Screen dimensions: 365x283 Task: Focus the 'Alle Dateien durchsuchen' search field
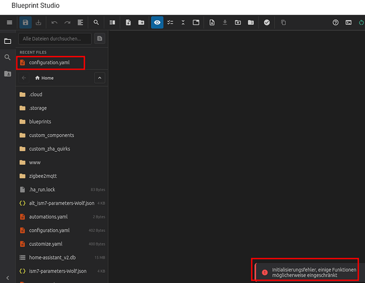pos(55,38)
